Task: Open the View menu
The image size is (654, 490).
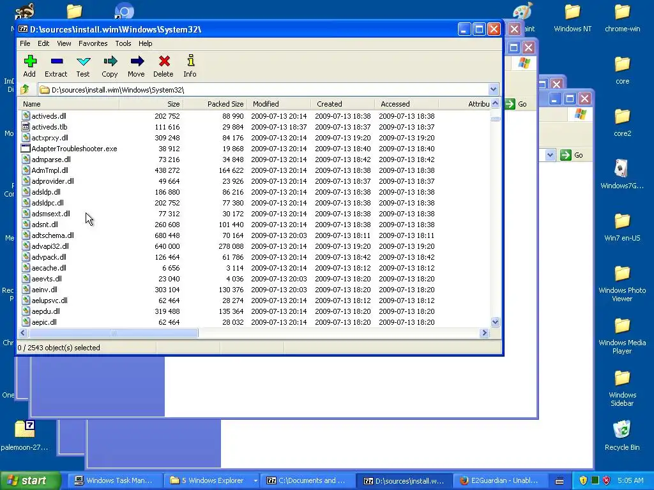Action: coord(64,43)
